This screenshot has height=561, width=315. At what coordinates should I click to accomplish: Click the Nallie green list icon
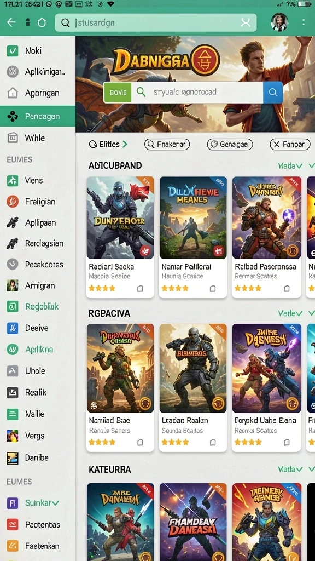pos(13,414)
